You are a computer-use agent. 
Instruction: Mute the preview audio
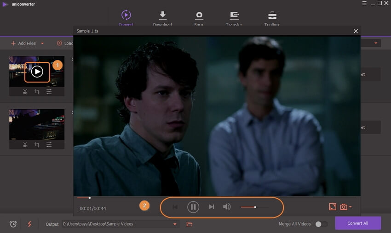(x=227, y=207)
